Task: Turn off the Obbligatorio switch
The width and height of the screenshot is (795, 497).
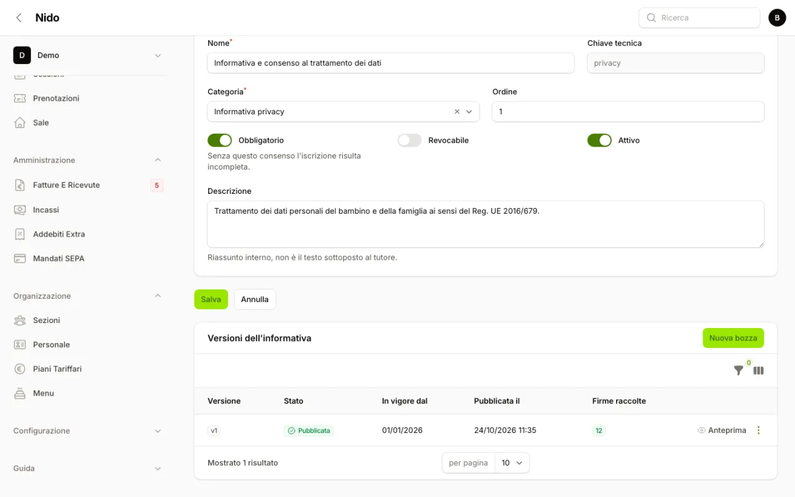Action: click(x=219, y=140)
